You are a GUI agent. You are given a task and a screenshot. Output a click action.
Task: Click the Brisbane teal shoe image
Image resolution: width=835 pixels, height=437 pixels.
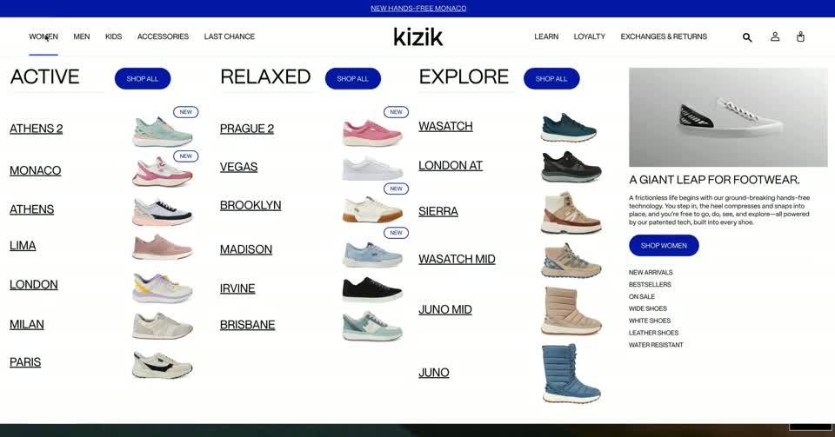click(372, 326)
